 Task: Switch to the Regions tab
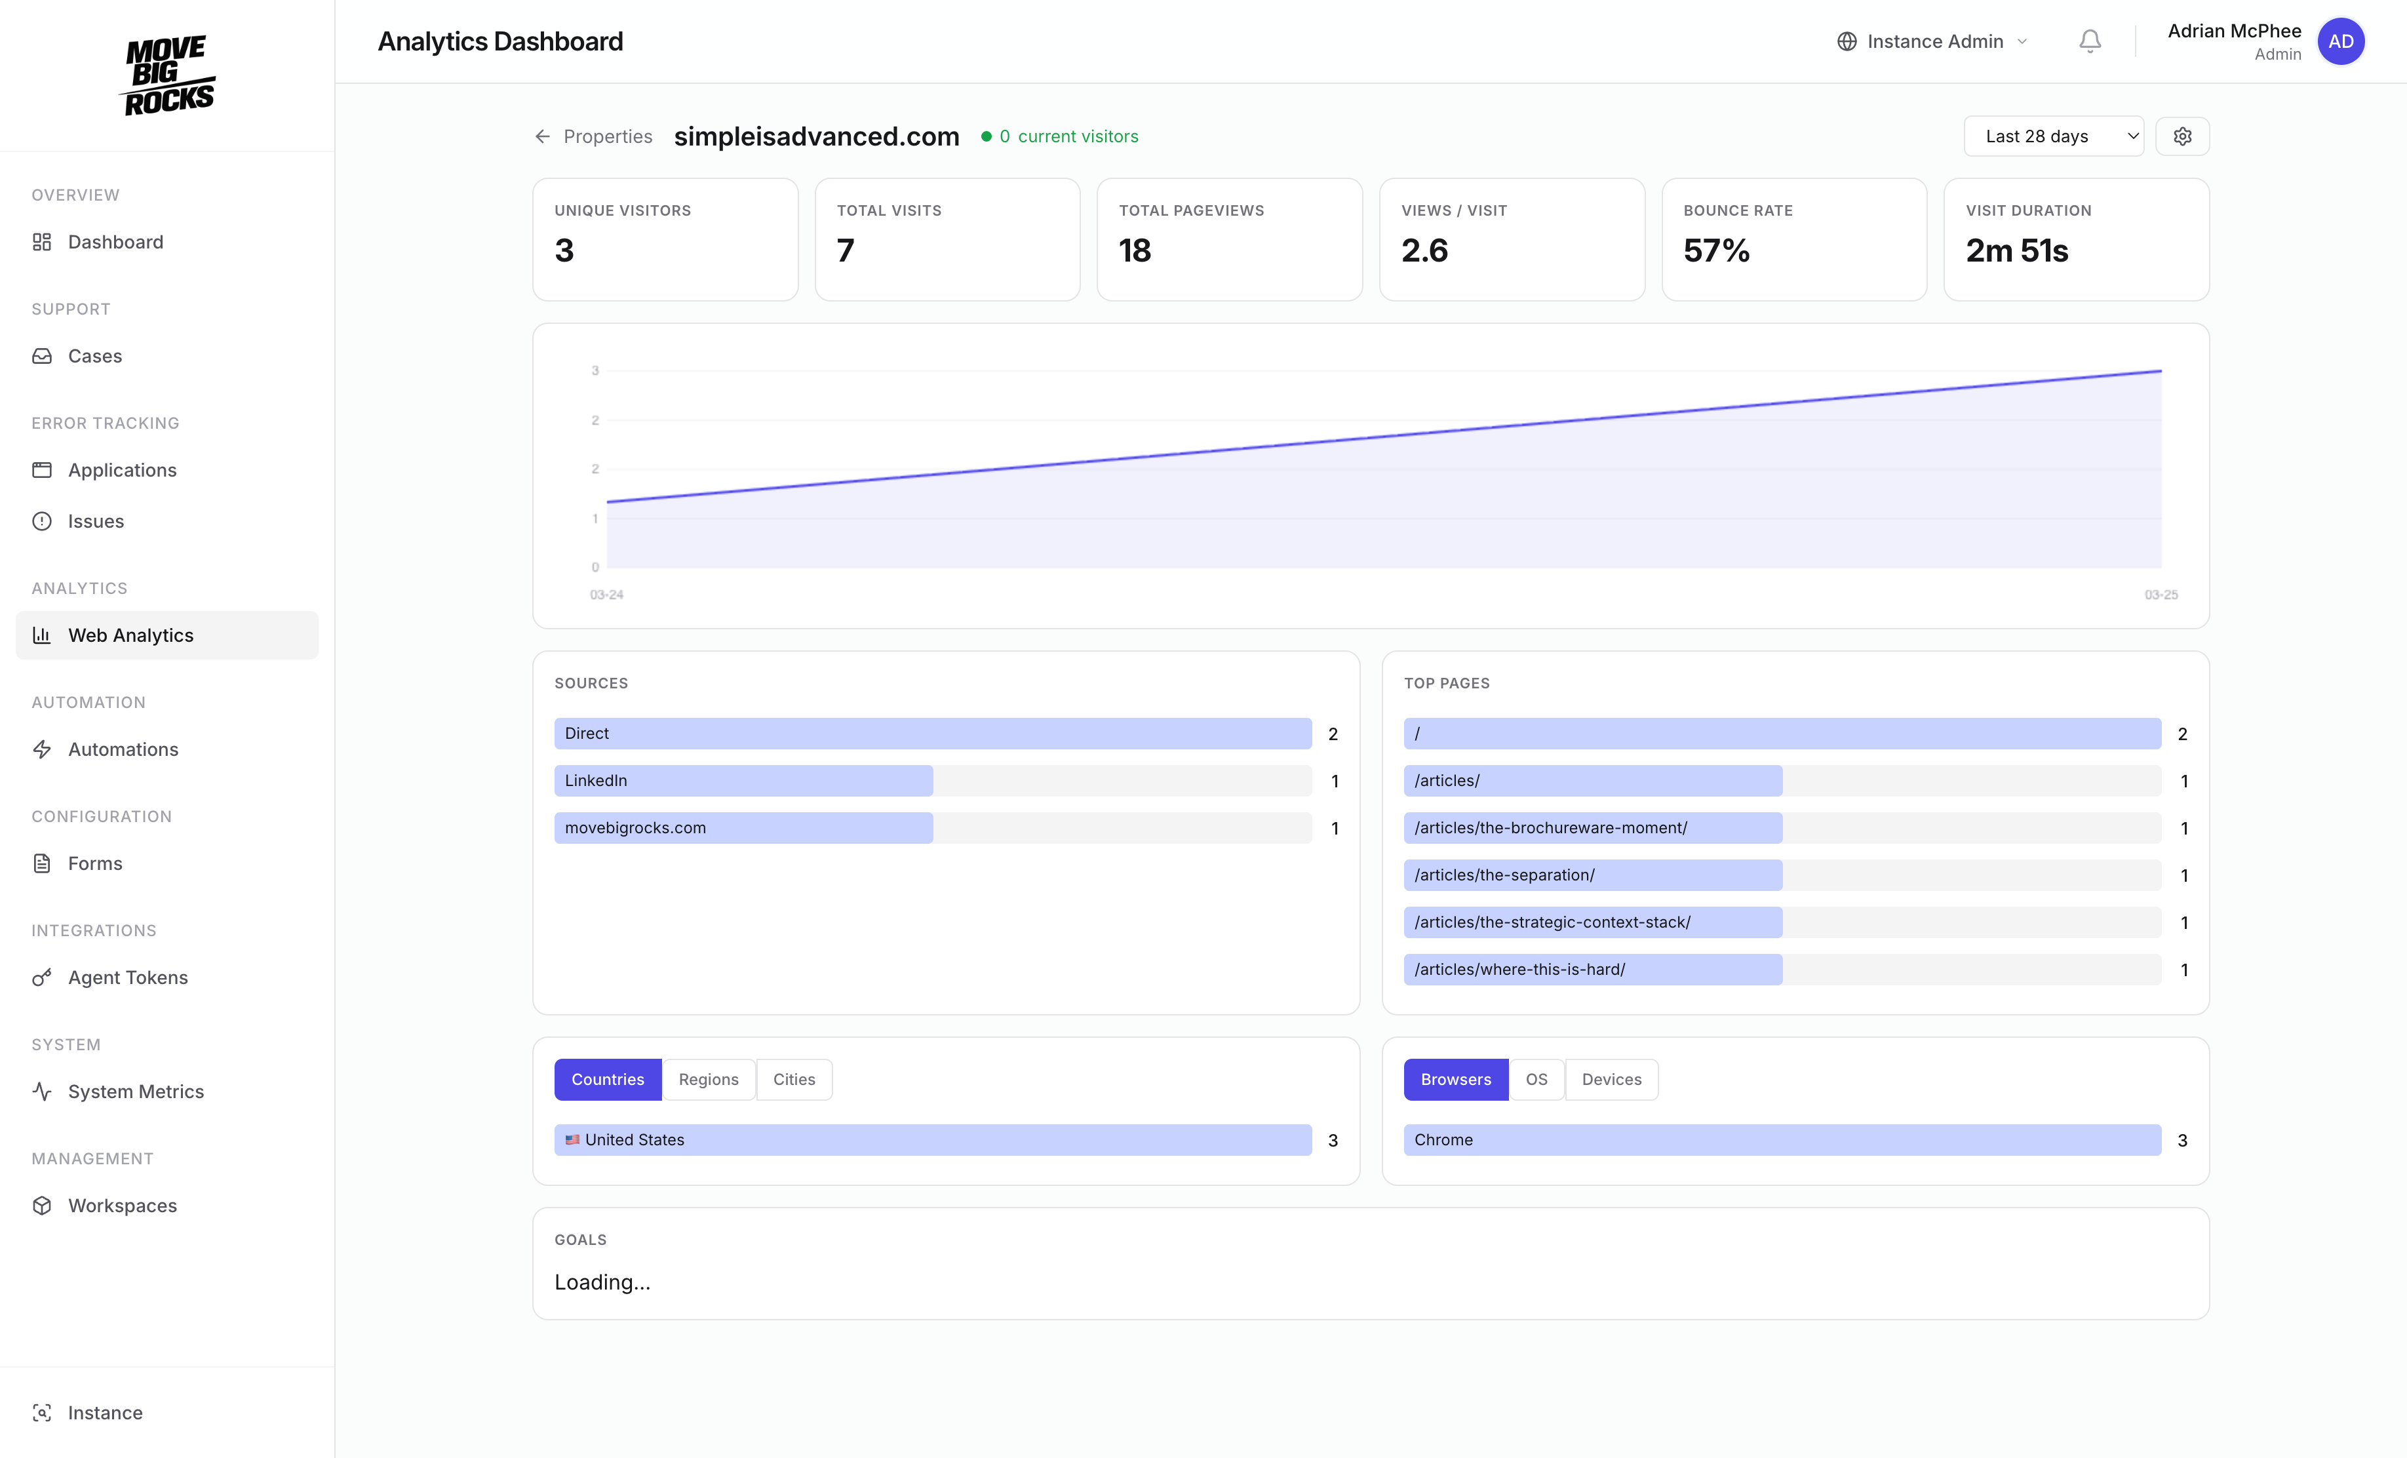708,1080
